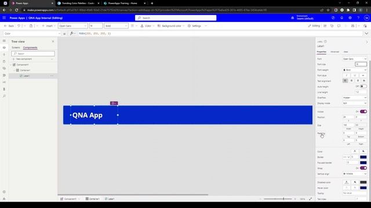Open the Display mode dropdown

click(355, 103)
